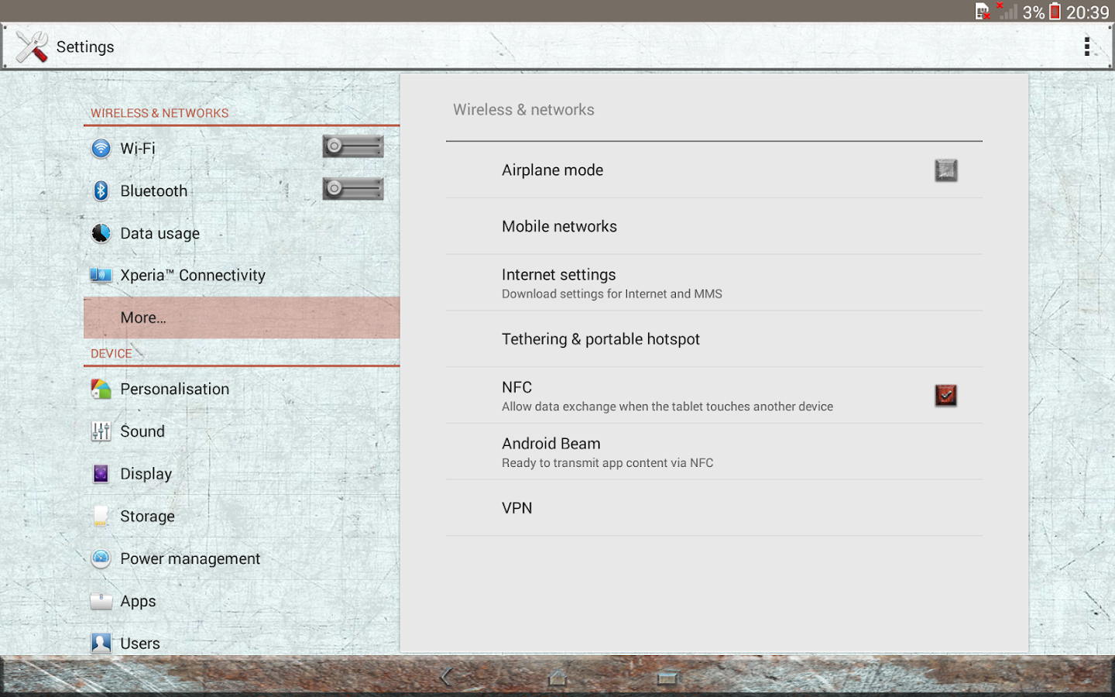This screenshot has height=697, width=1115.
Task: Tap the NFC label text
Action: tap(517, 387)
